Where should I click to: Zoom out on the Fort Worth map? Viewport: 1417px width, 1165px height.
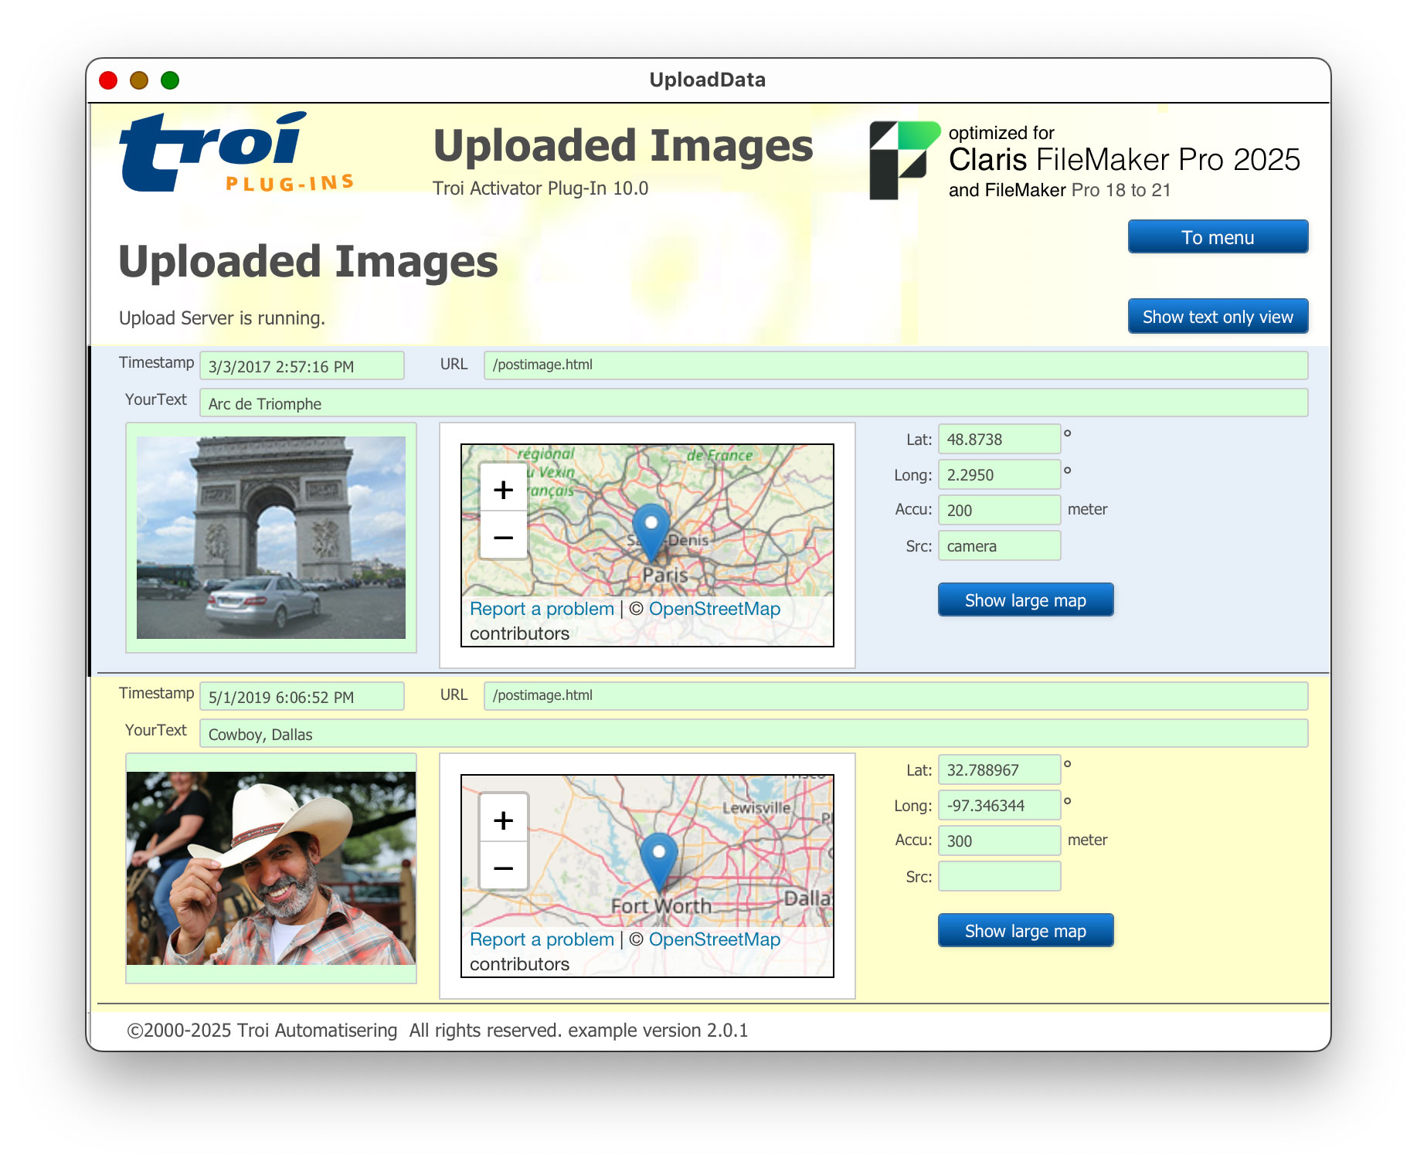[x=503, y=867]
